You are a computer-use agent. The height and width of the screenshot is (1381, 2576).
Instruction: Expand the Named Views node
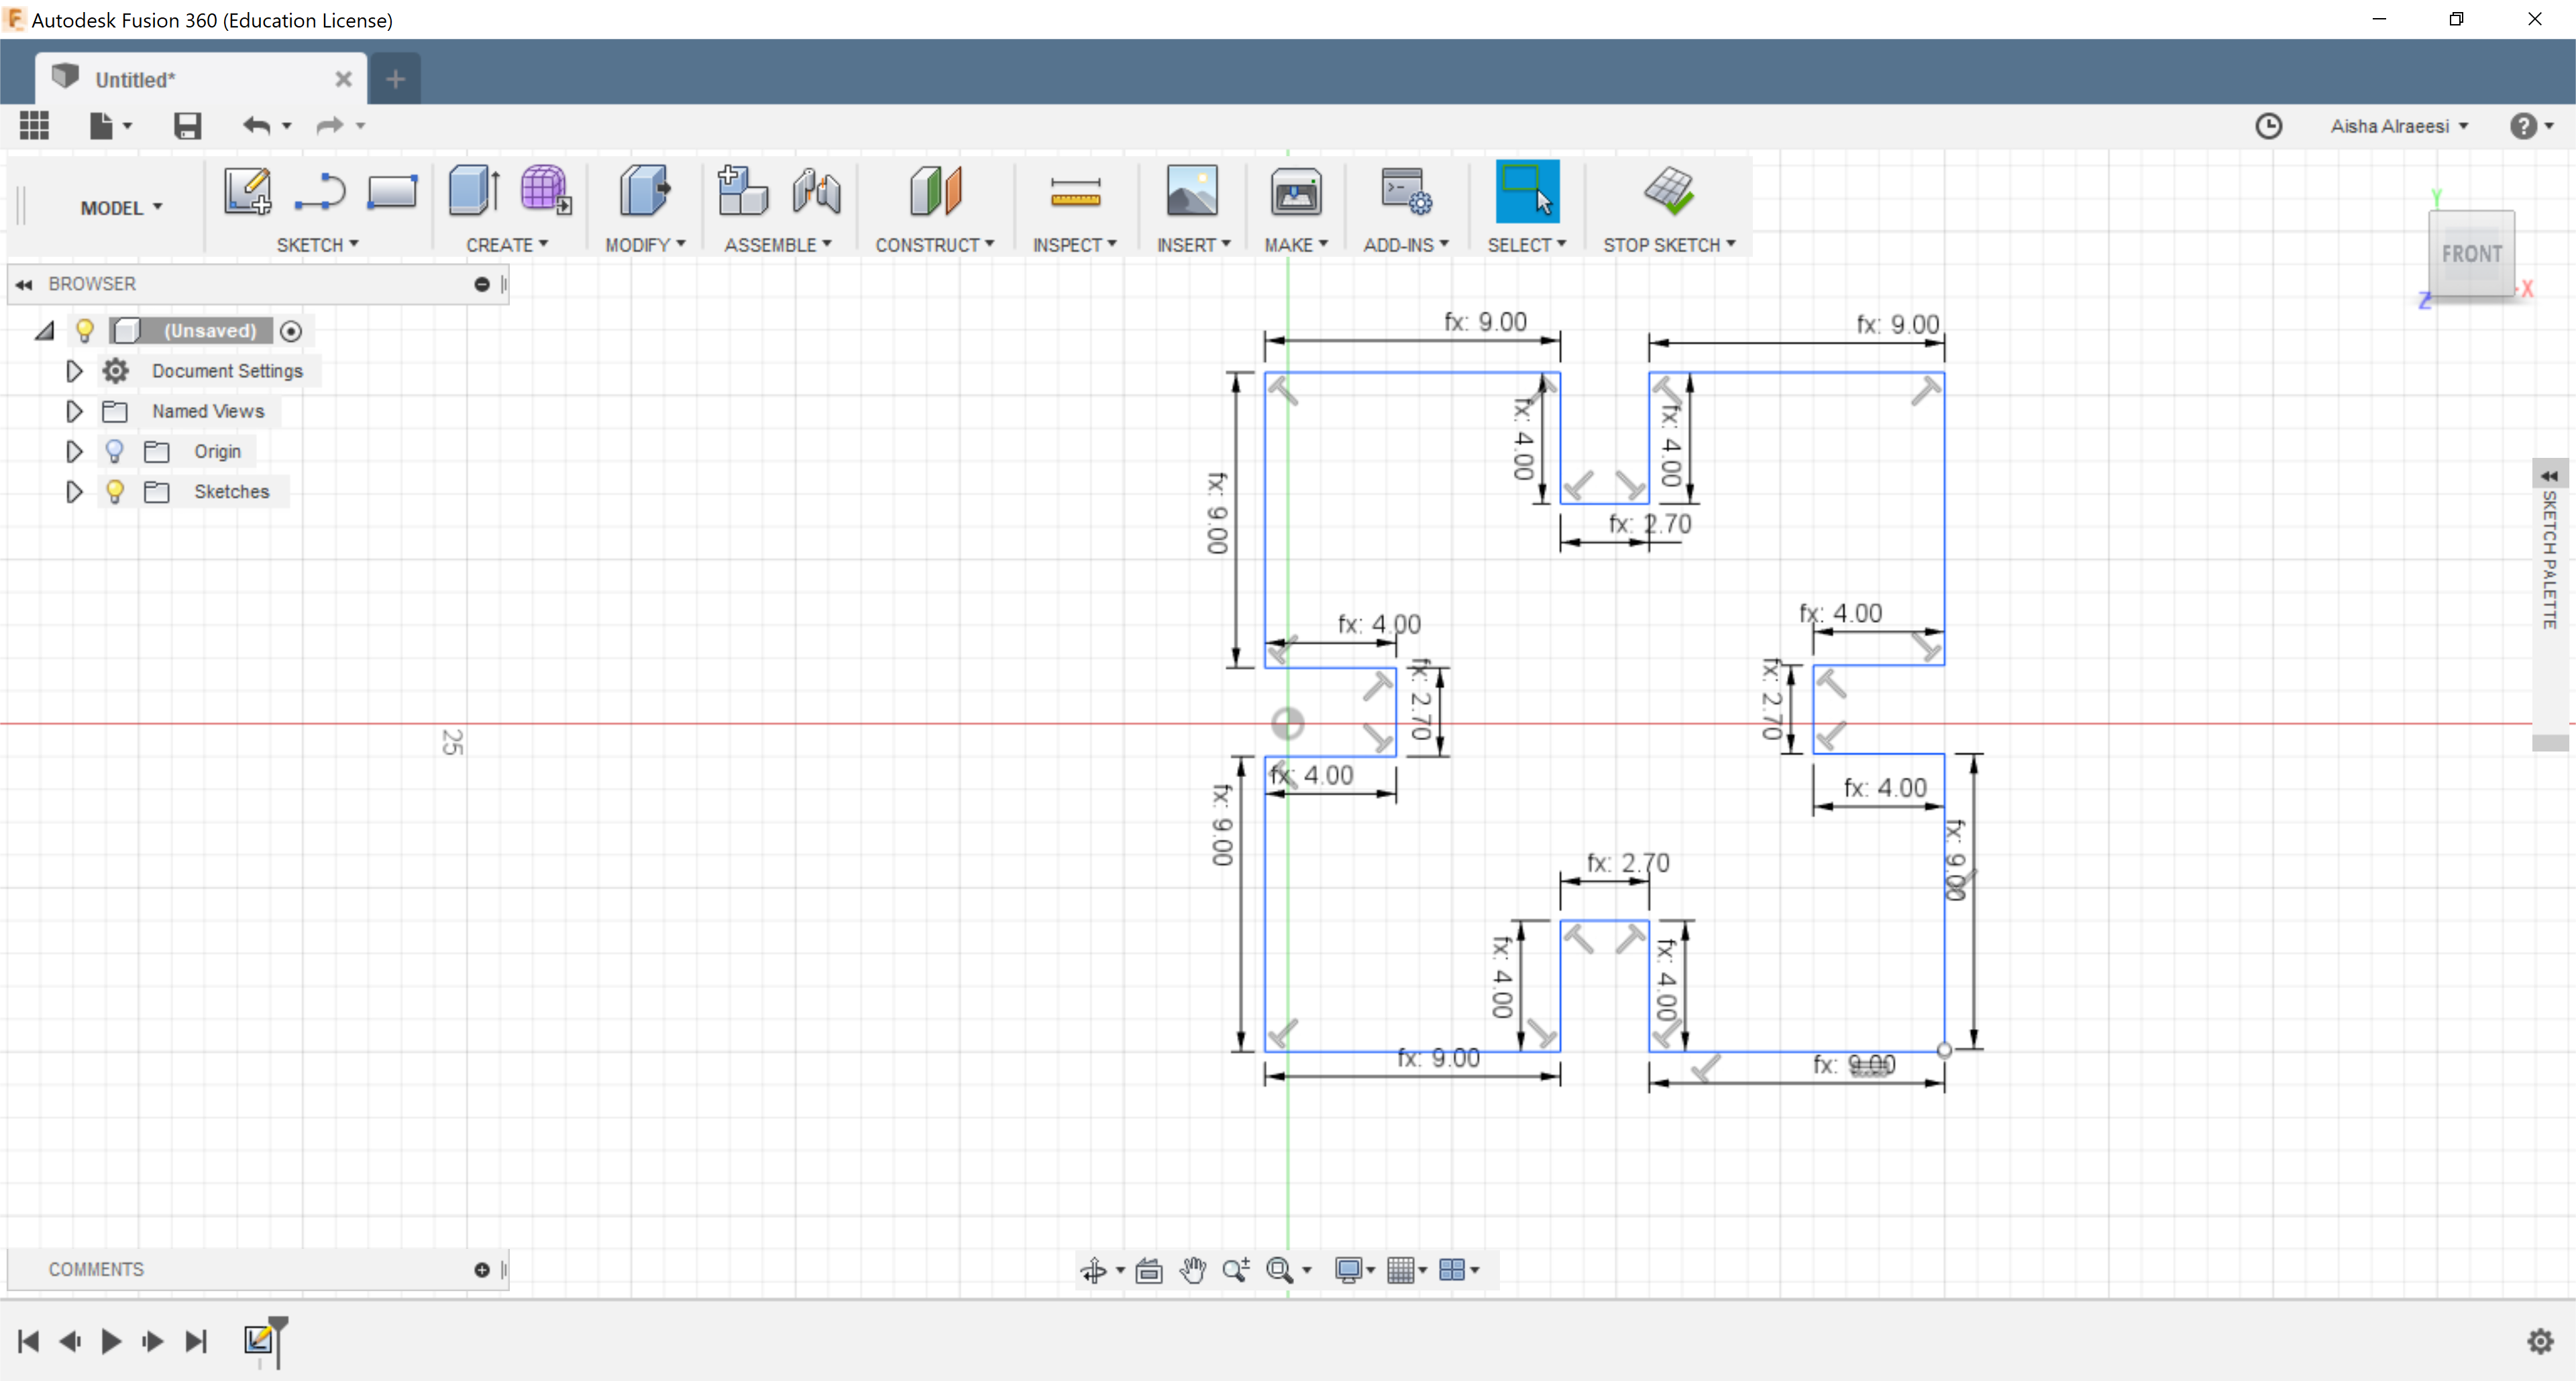point(74,412)
